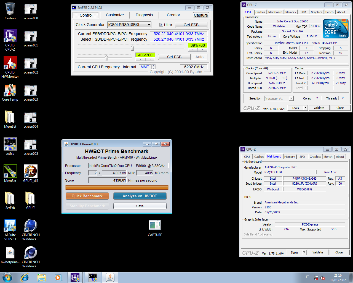Open the screen003 image file

[31, 93]
